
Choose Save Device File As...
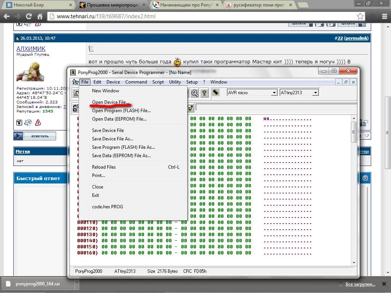point(133,139)
